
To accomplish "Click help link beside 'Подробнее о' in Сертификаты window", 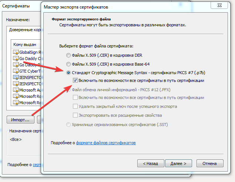I will pos(37,165).
